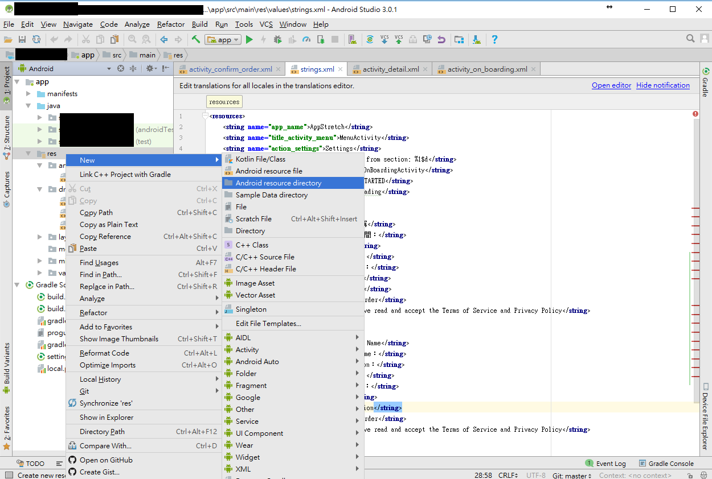Click the Update Project VCS down-arrow icon
The width and height of the screenshot is (712, 479).
[384, 39]
